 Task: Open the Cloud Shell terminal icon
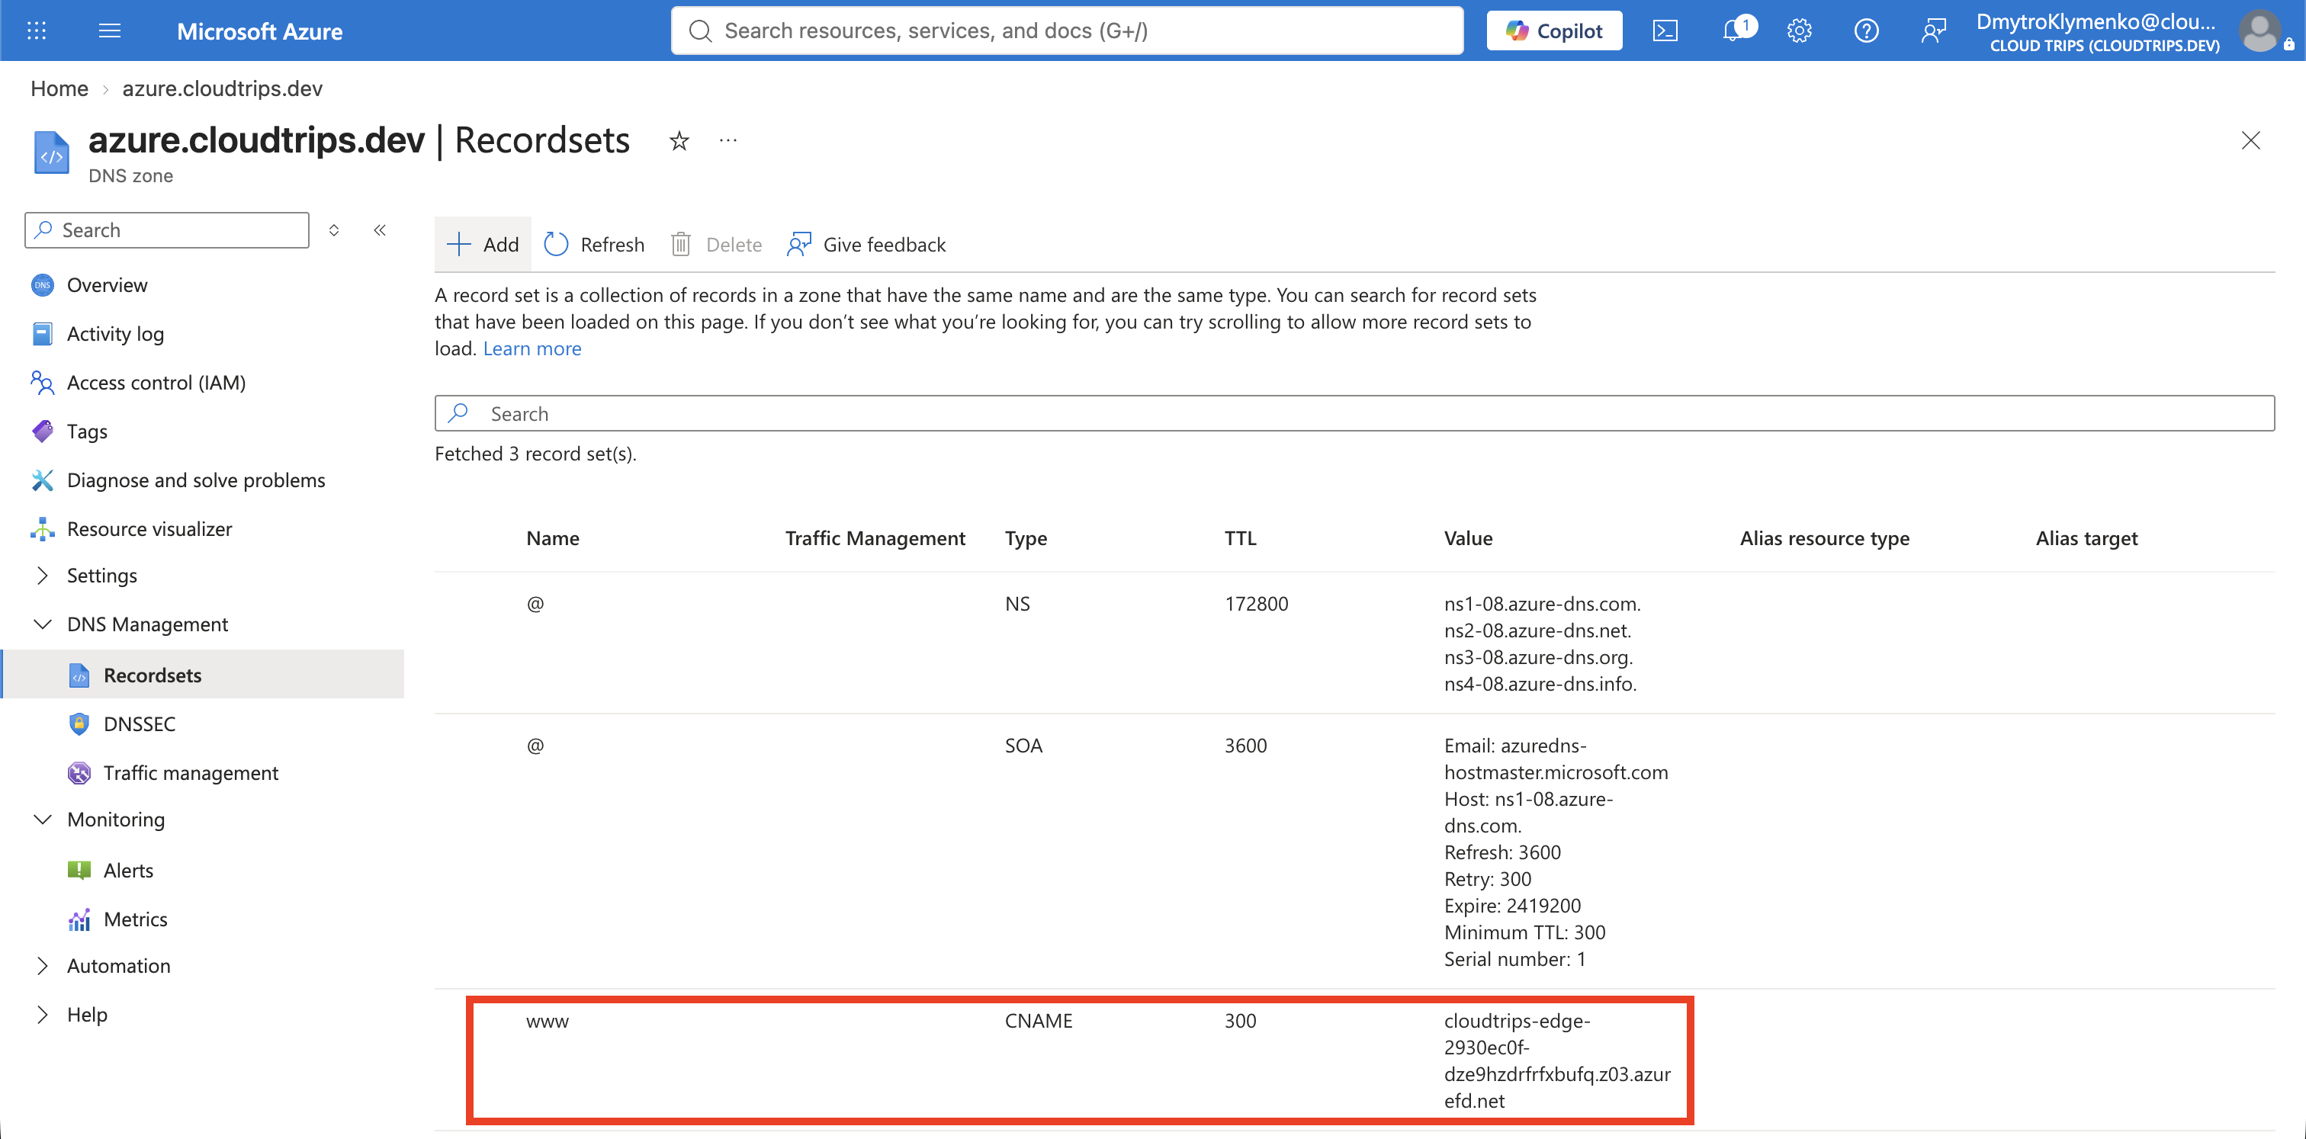[1664, 30]
